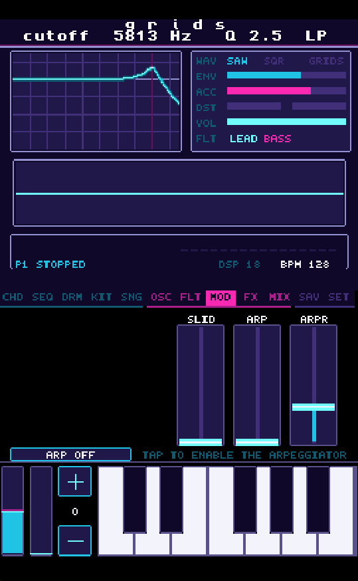Click the BPM 128 tempo display
This screenshot has height=581, width=358.
tap(305, 264)
